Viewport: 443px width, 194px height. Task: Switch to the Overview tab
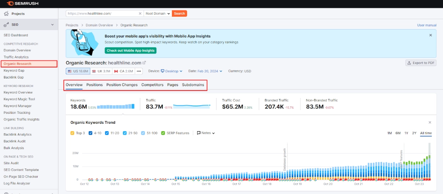[x=74, y=85]
